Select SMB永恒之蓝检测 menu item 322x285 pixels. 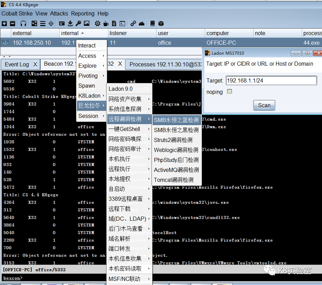pyautogui.click(x=177, y=120)
